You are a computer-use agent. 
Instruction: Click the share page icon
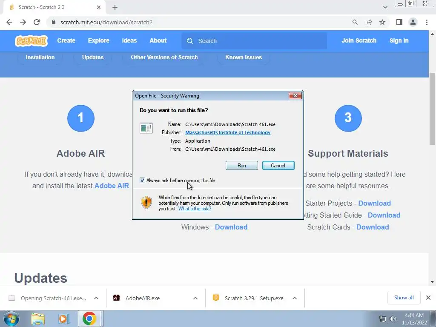pyautogui.click(x=369, y=22)
